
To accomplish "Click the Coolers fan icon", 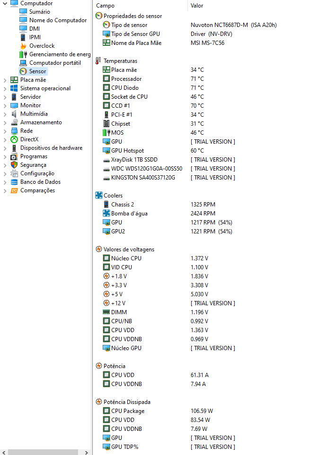I will click(x=99, y=195).
